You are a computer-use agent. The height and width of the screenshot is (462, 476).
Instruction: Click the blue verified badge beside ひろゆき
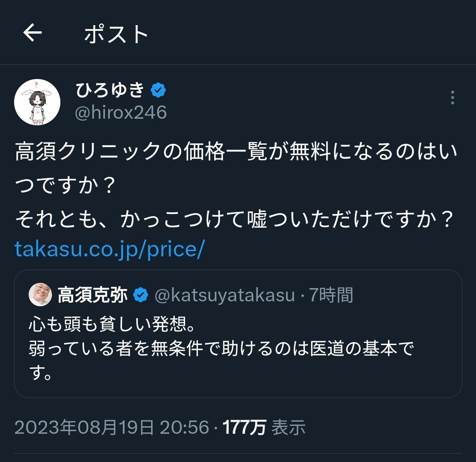point(158,90)
